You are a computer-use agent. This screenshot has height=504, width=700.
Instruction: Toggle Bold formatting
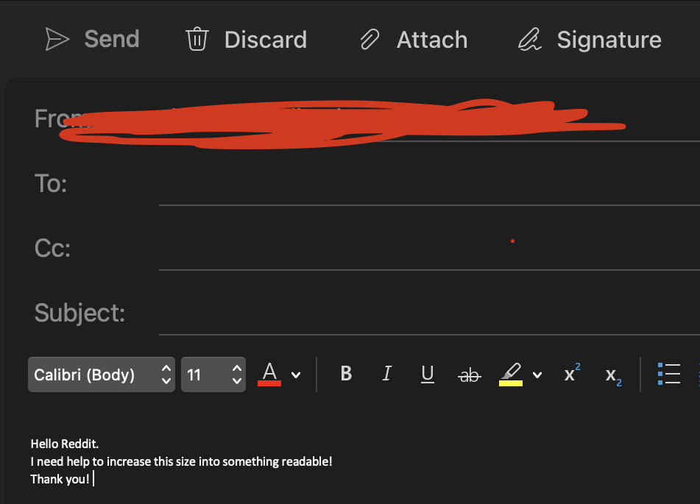coord(346,374)
